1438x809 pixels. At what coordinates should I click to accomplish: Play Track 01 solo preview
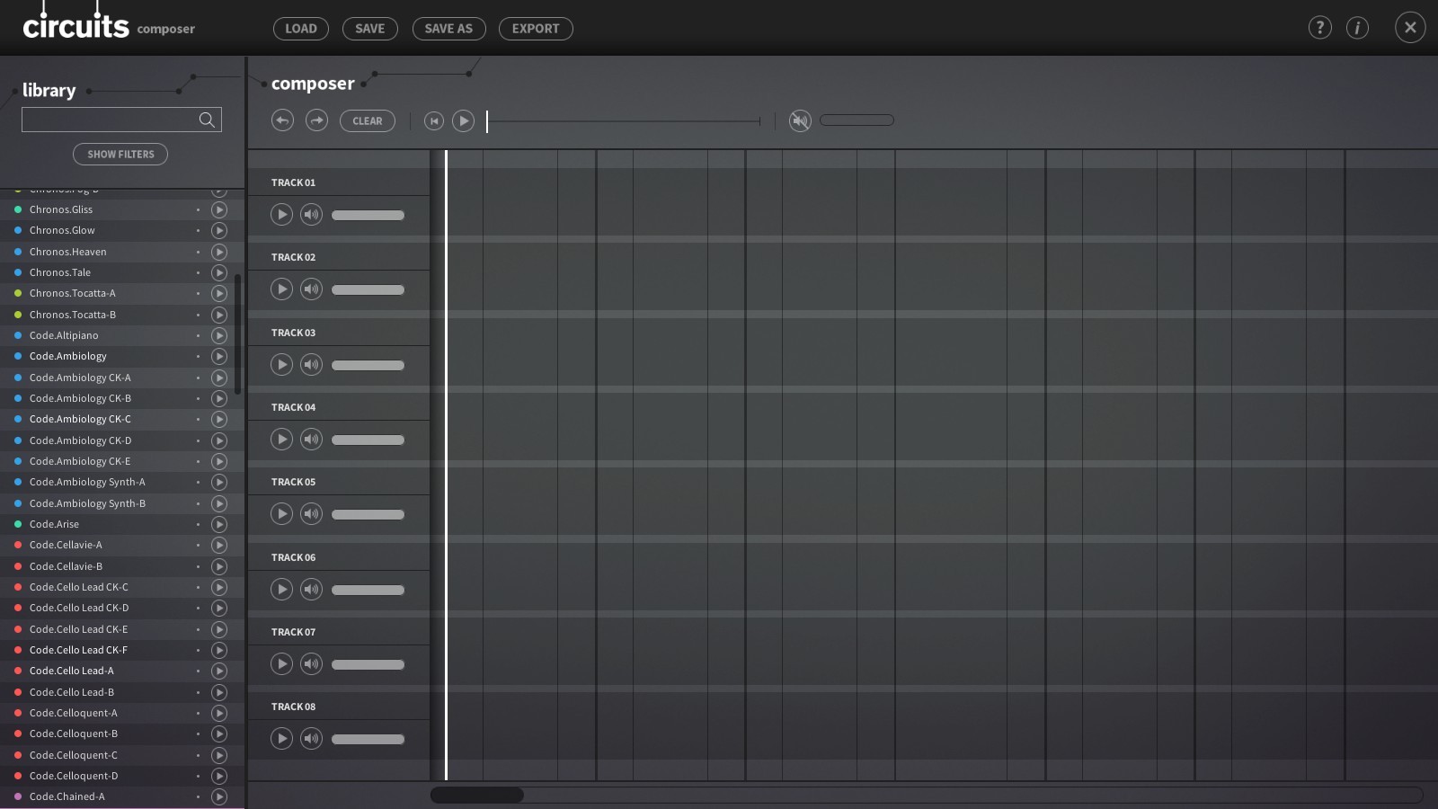[x=281, y=215]
